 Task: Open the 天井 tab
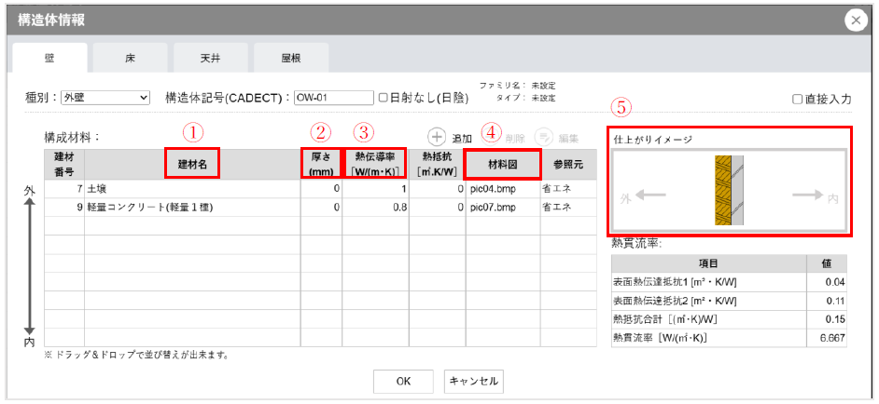(x=210, y=58)
